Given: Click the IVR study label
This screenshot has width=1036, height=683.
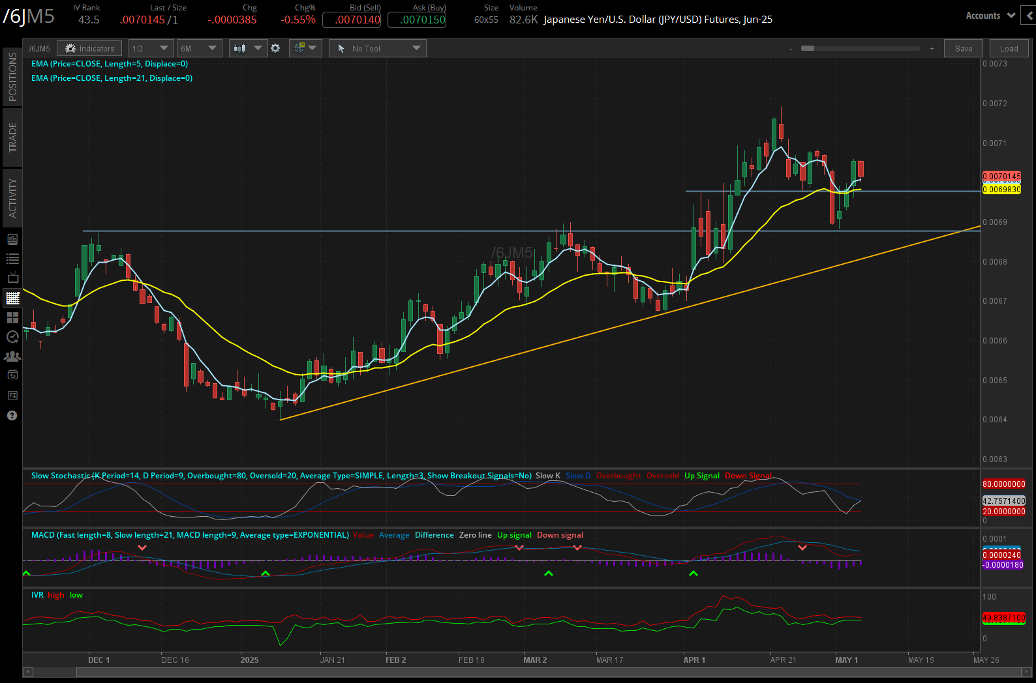Looking at the screenshot, I should (x=37, y=595).
